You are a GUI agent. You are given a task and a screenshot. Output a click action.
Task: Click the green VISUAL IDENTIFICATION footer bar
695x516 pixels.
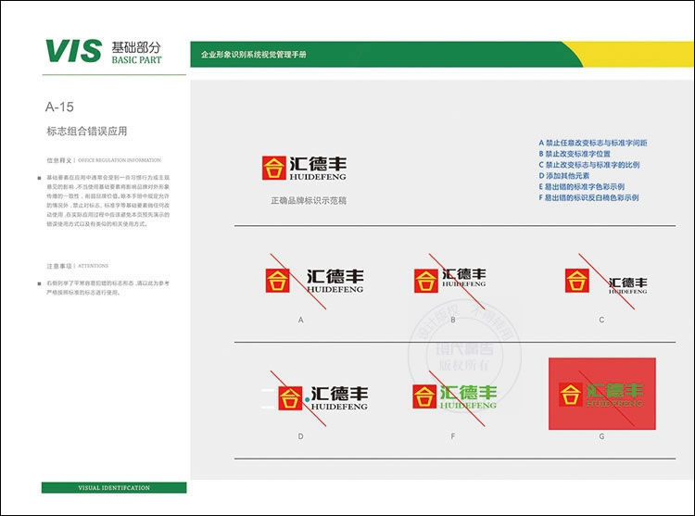point(113,487)
